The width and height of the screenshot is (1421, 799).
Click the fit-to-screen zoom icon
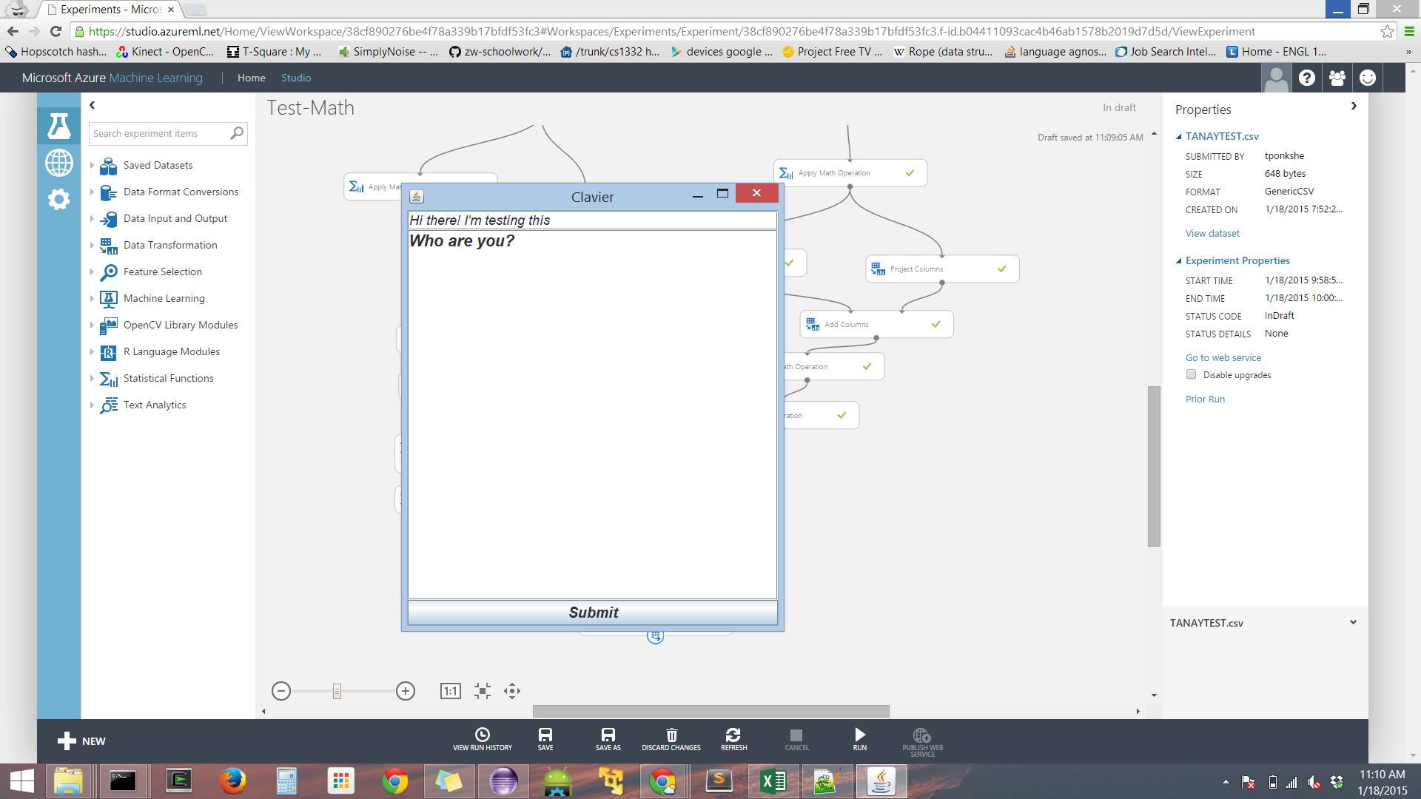point(483,691)
